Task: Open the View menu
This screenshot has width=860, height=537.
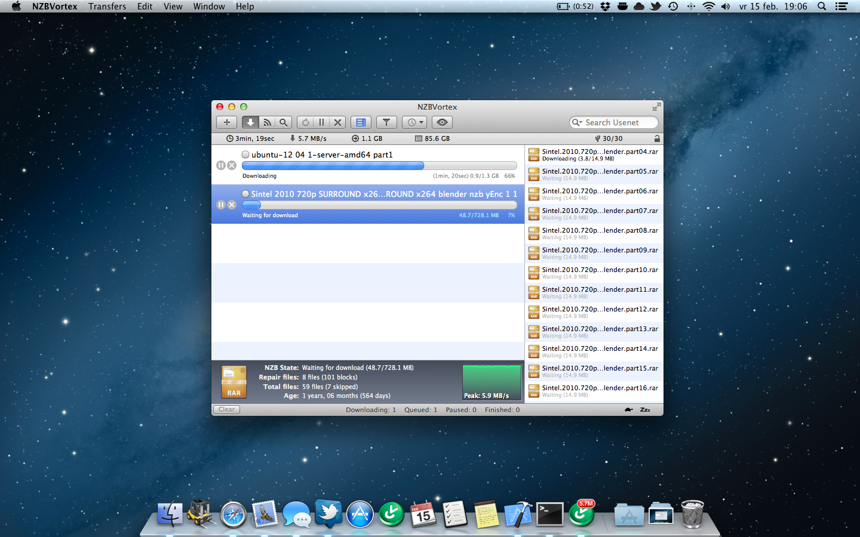Action: pos(173,7)
